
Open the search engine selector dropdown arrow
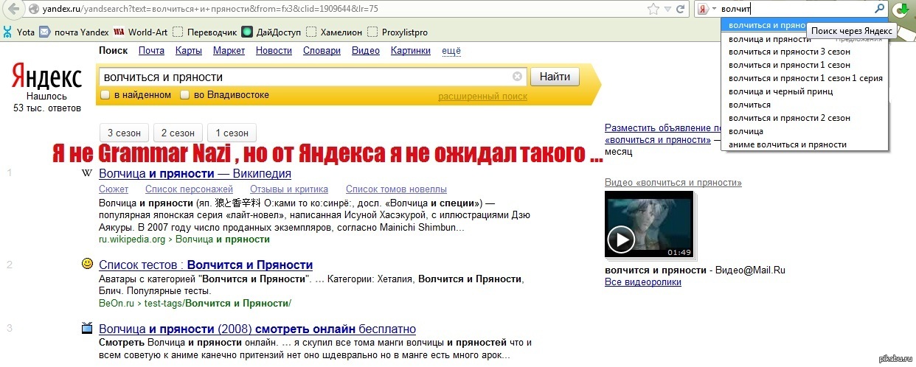[714, 9]
